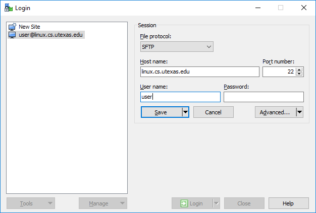Click the WinSCP app icon in title bar
316x213 pixels.
click(8, 8)
